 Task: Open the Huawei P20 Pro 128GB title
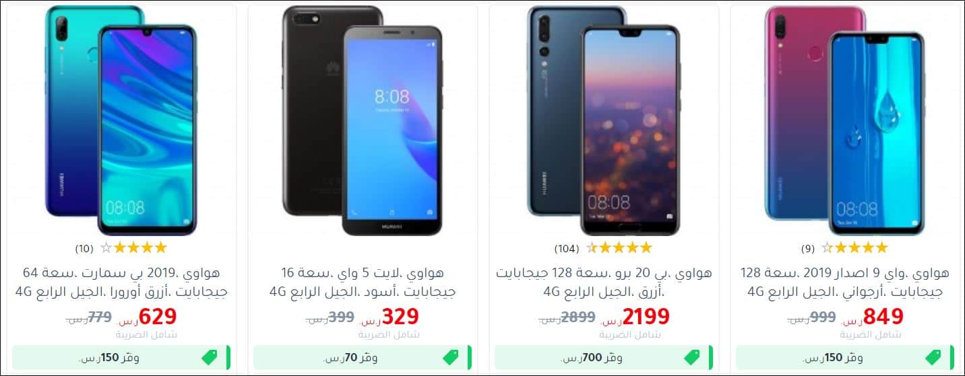pyautogui.click(x=603, y=283)
